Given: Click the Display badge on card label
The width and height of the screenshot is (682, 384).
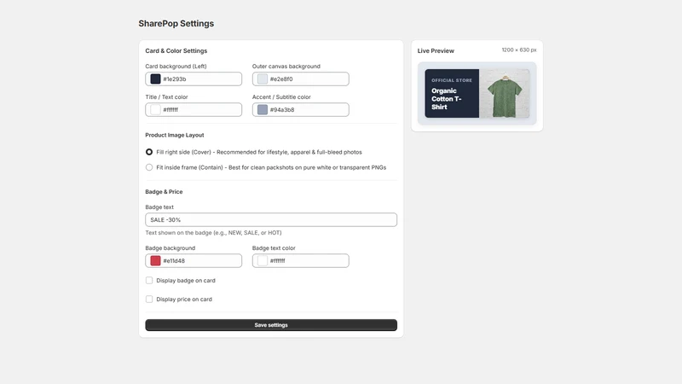Looking at the screenshot, I should pos(186,281).
